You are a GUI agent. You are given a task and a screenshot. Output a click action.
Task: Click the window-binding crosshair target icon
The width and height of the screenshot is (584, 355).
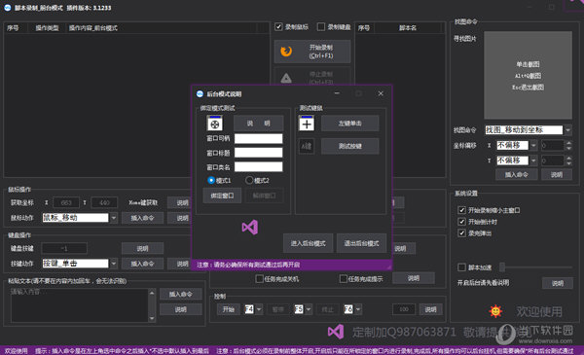coord(215,124)
